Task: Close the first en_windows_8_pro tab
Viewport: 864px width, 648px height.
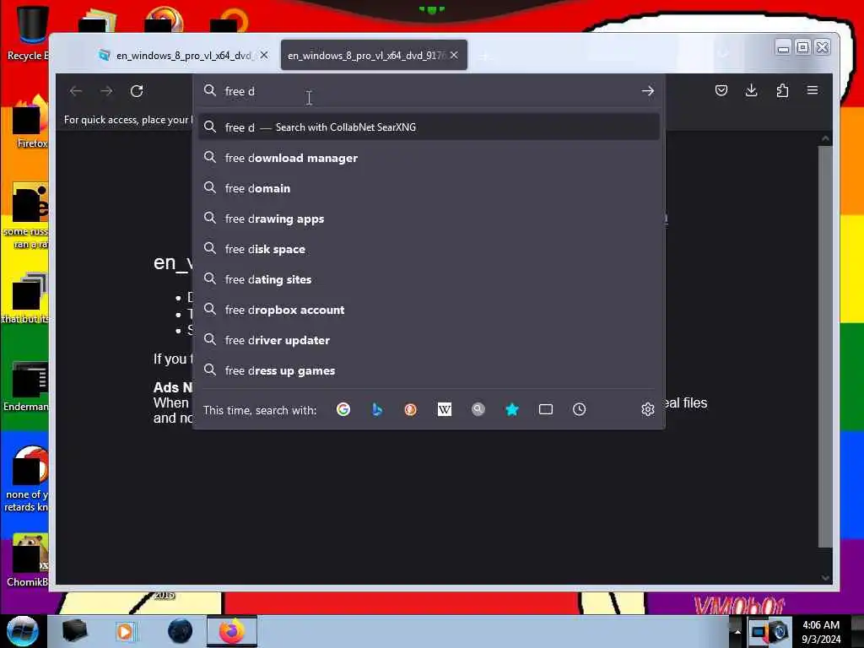Action: tap(264, 55)
